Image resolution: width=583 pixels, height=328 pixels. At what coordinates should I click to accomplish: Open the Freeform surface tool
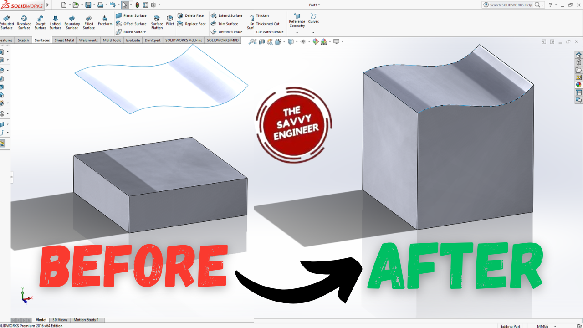click(x=105, y=21)
